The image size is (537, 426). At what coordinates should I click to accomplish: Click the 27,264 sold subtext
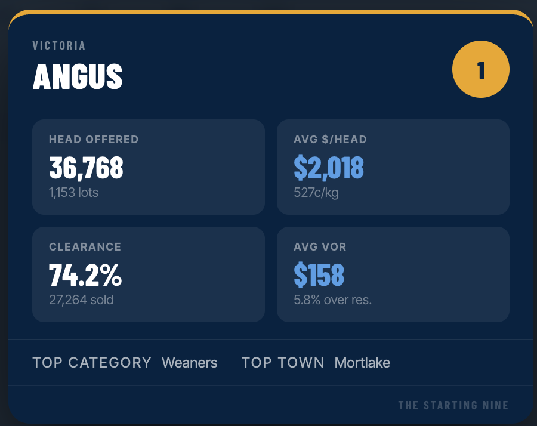[x=81, y=300]
